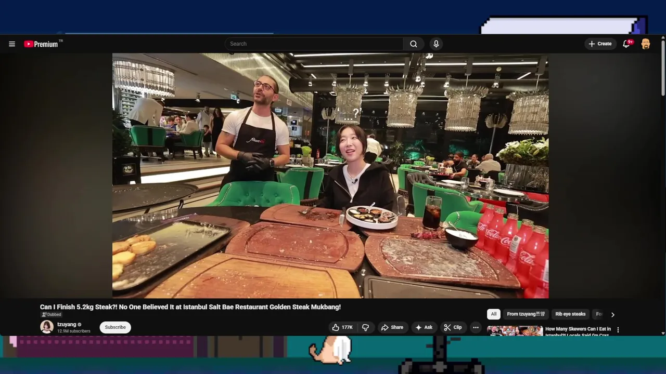Viewport: 666px width, 374px height.
Task: Click the video title text
Action: (x=190, y=307)
